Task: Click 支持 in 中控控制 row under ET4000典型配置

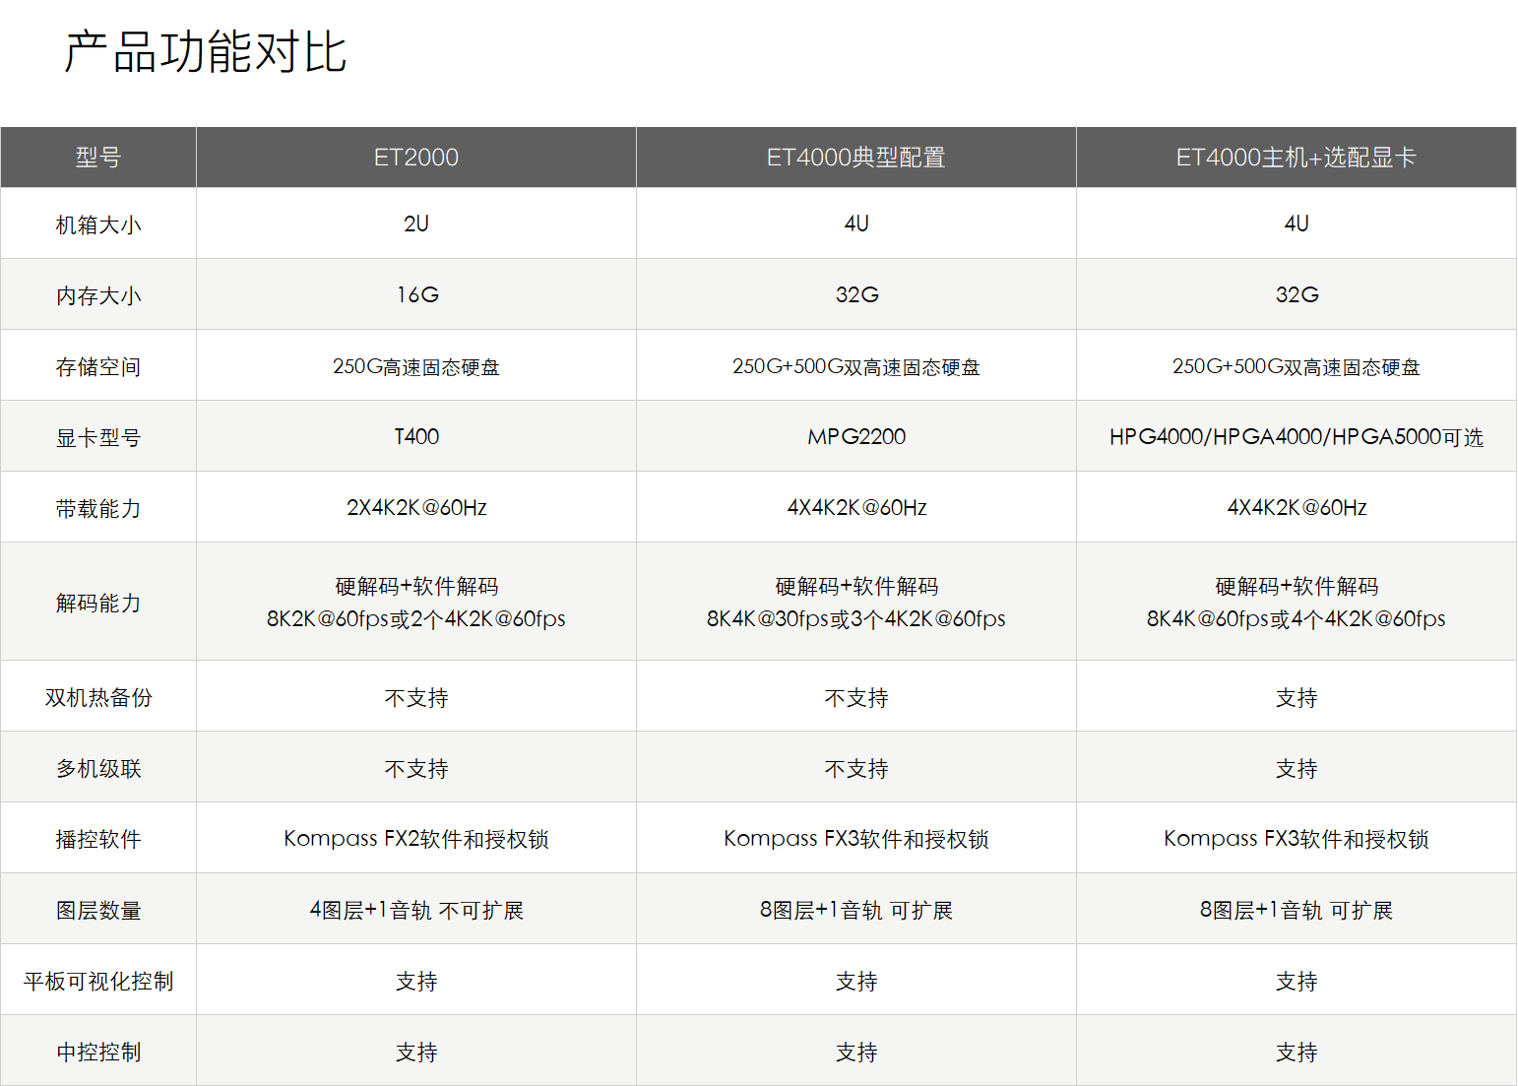Action: tap(856, 1052)
